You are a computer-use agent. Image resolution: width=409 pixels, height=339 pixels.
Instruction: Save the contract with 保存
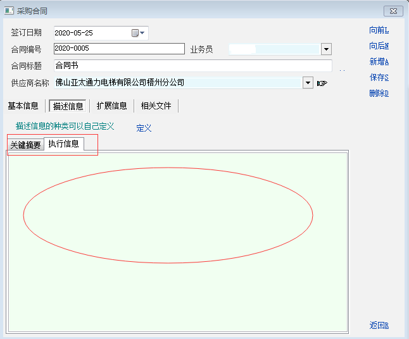point(379,78)
